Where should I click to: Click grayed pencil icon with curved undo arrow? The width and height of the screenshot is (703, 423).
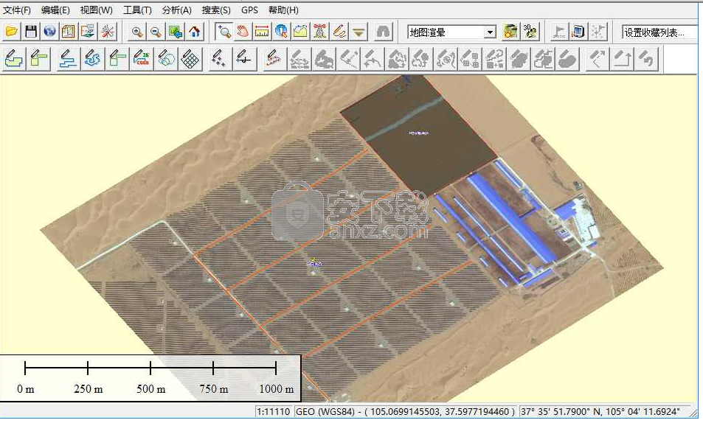(x=646, y=59)
